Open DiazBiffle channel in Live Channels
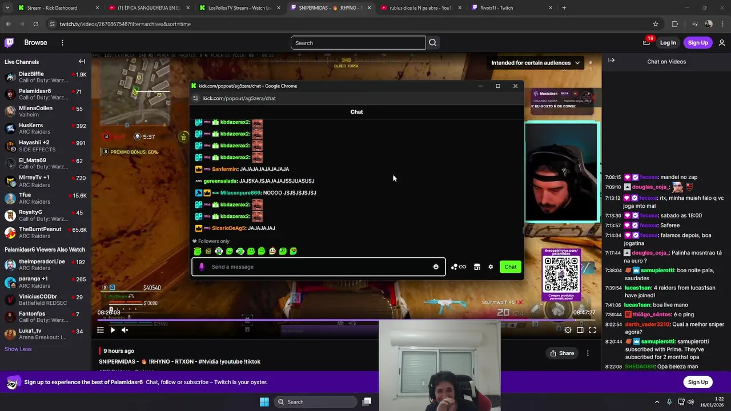The image size is (731, 411). coord(46,78)
